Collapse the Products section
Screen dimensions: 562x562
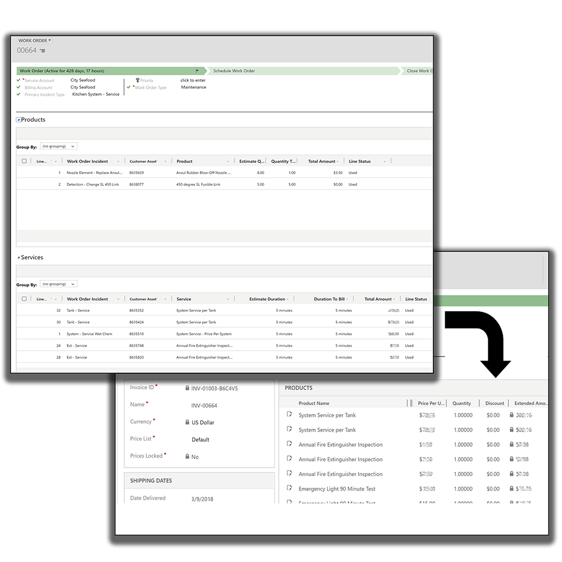coord(19,120)
